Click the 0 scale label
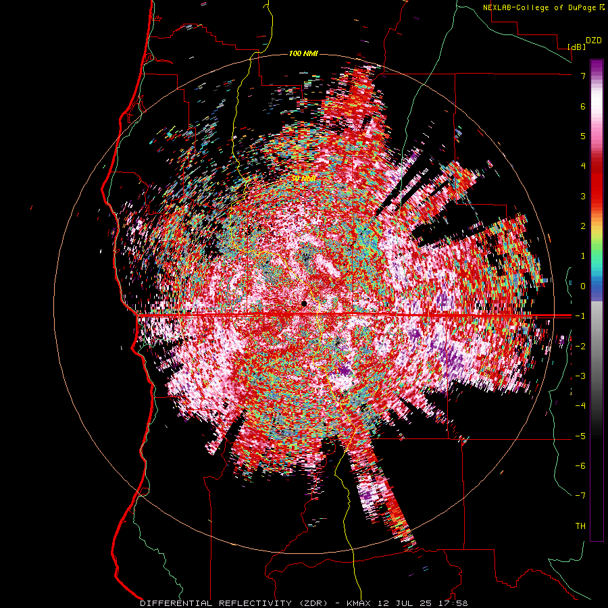Viewport: 608px width, 608px height. (x=583, y=286)
